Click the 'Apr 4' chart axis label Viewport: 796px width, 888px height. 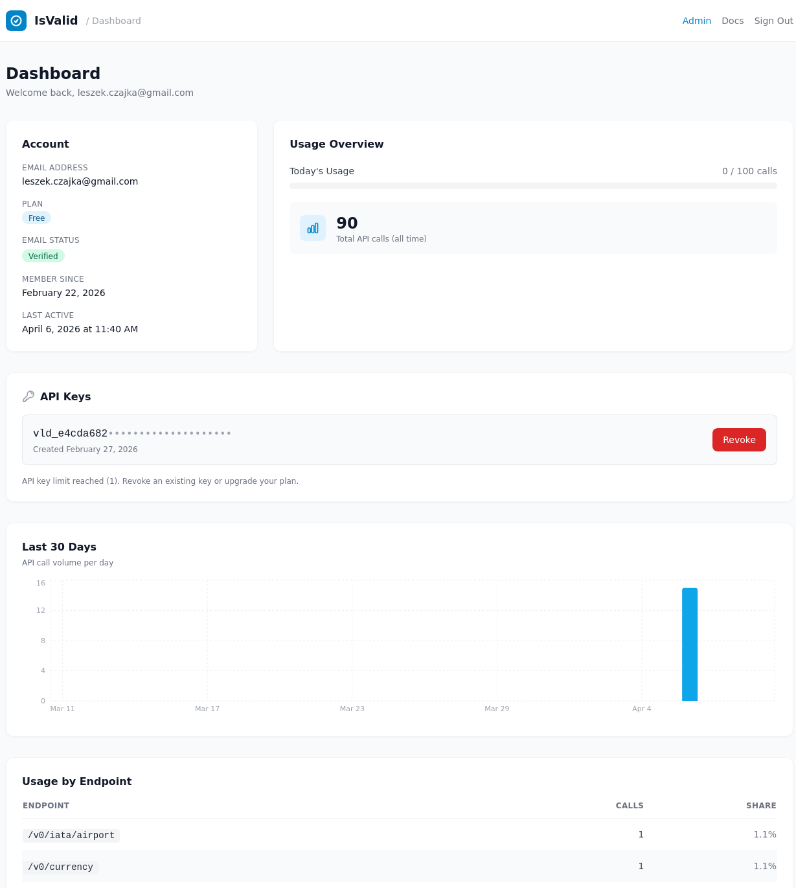click(x=642, y=709)
